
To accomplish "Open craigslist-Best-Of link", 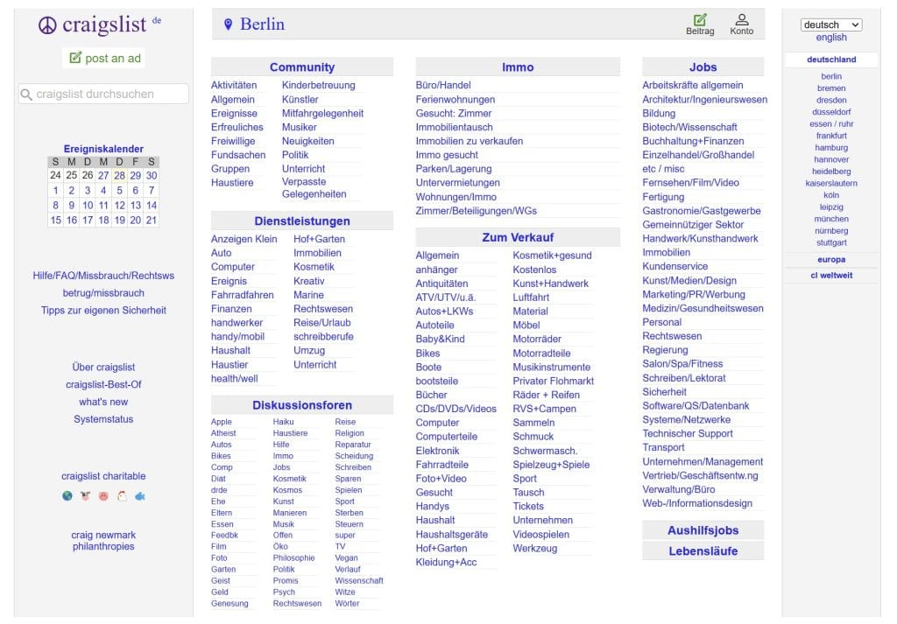I will [103, 384].
